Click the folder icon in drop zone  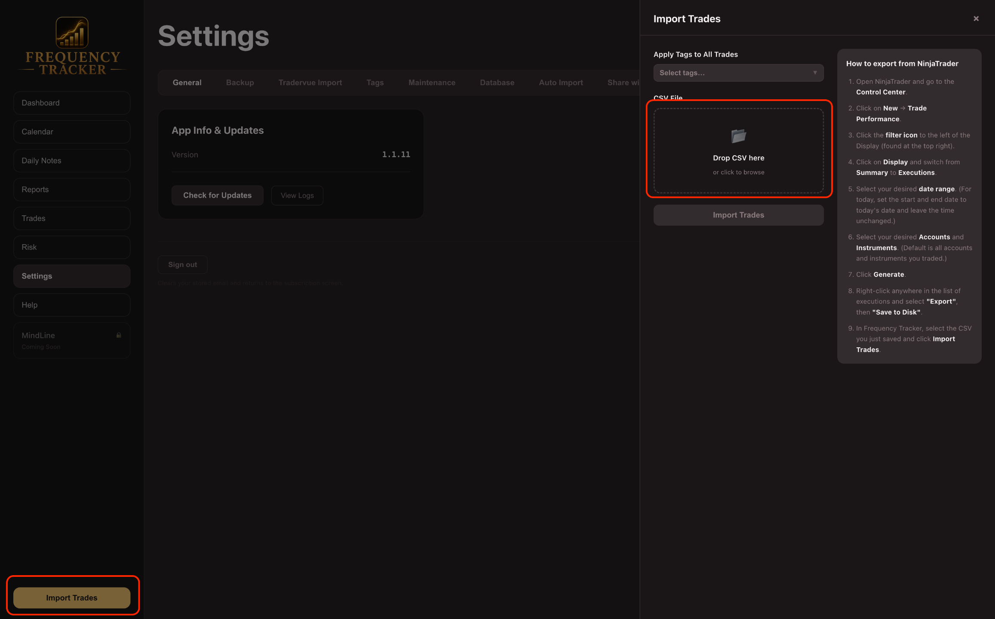click(x=739, y=136)
